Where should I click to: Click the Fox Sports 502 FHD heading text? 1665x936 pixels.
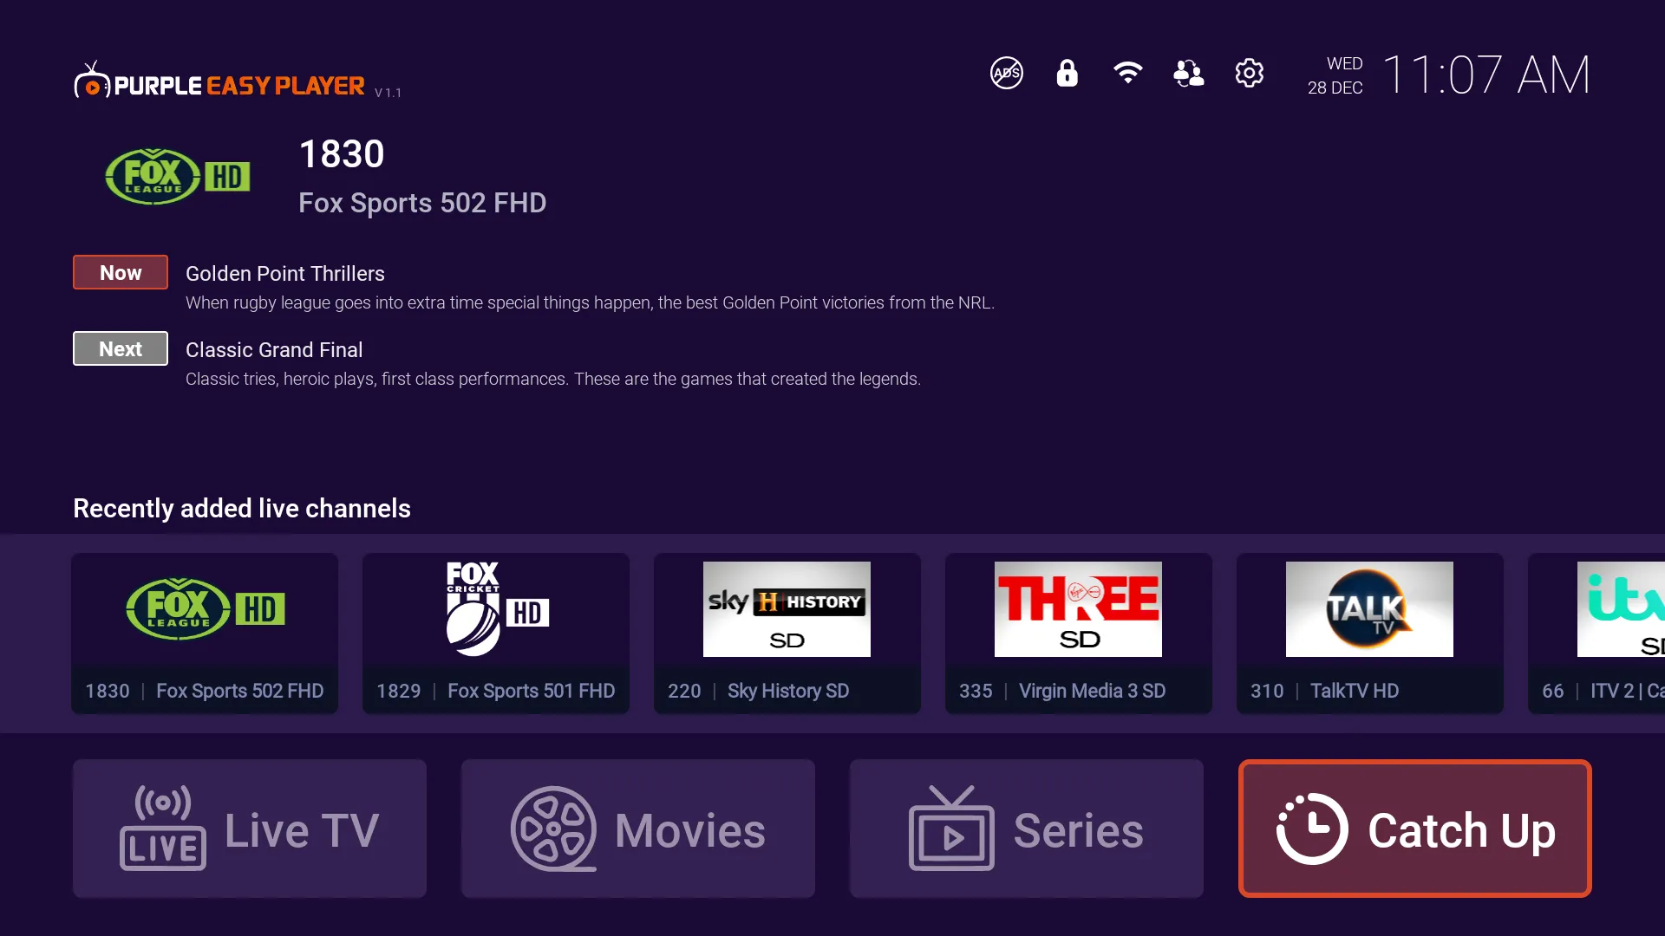pos(422,203)
